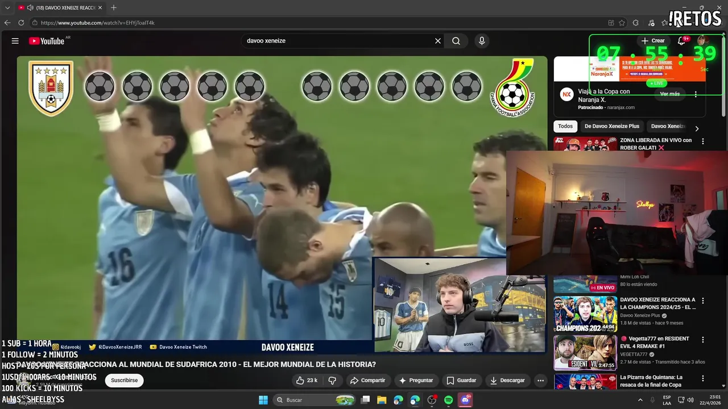Viewport: 728px width, 409px height.
Task: Open options for the Naranja X ad
Action: click(696, 94)
